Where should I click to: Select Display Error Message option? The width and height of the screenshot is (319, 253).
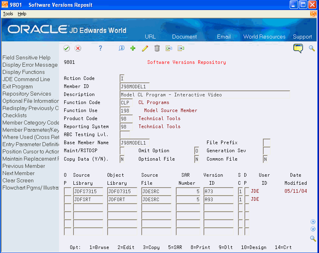30,65
